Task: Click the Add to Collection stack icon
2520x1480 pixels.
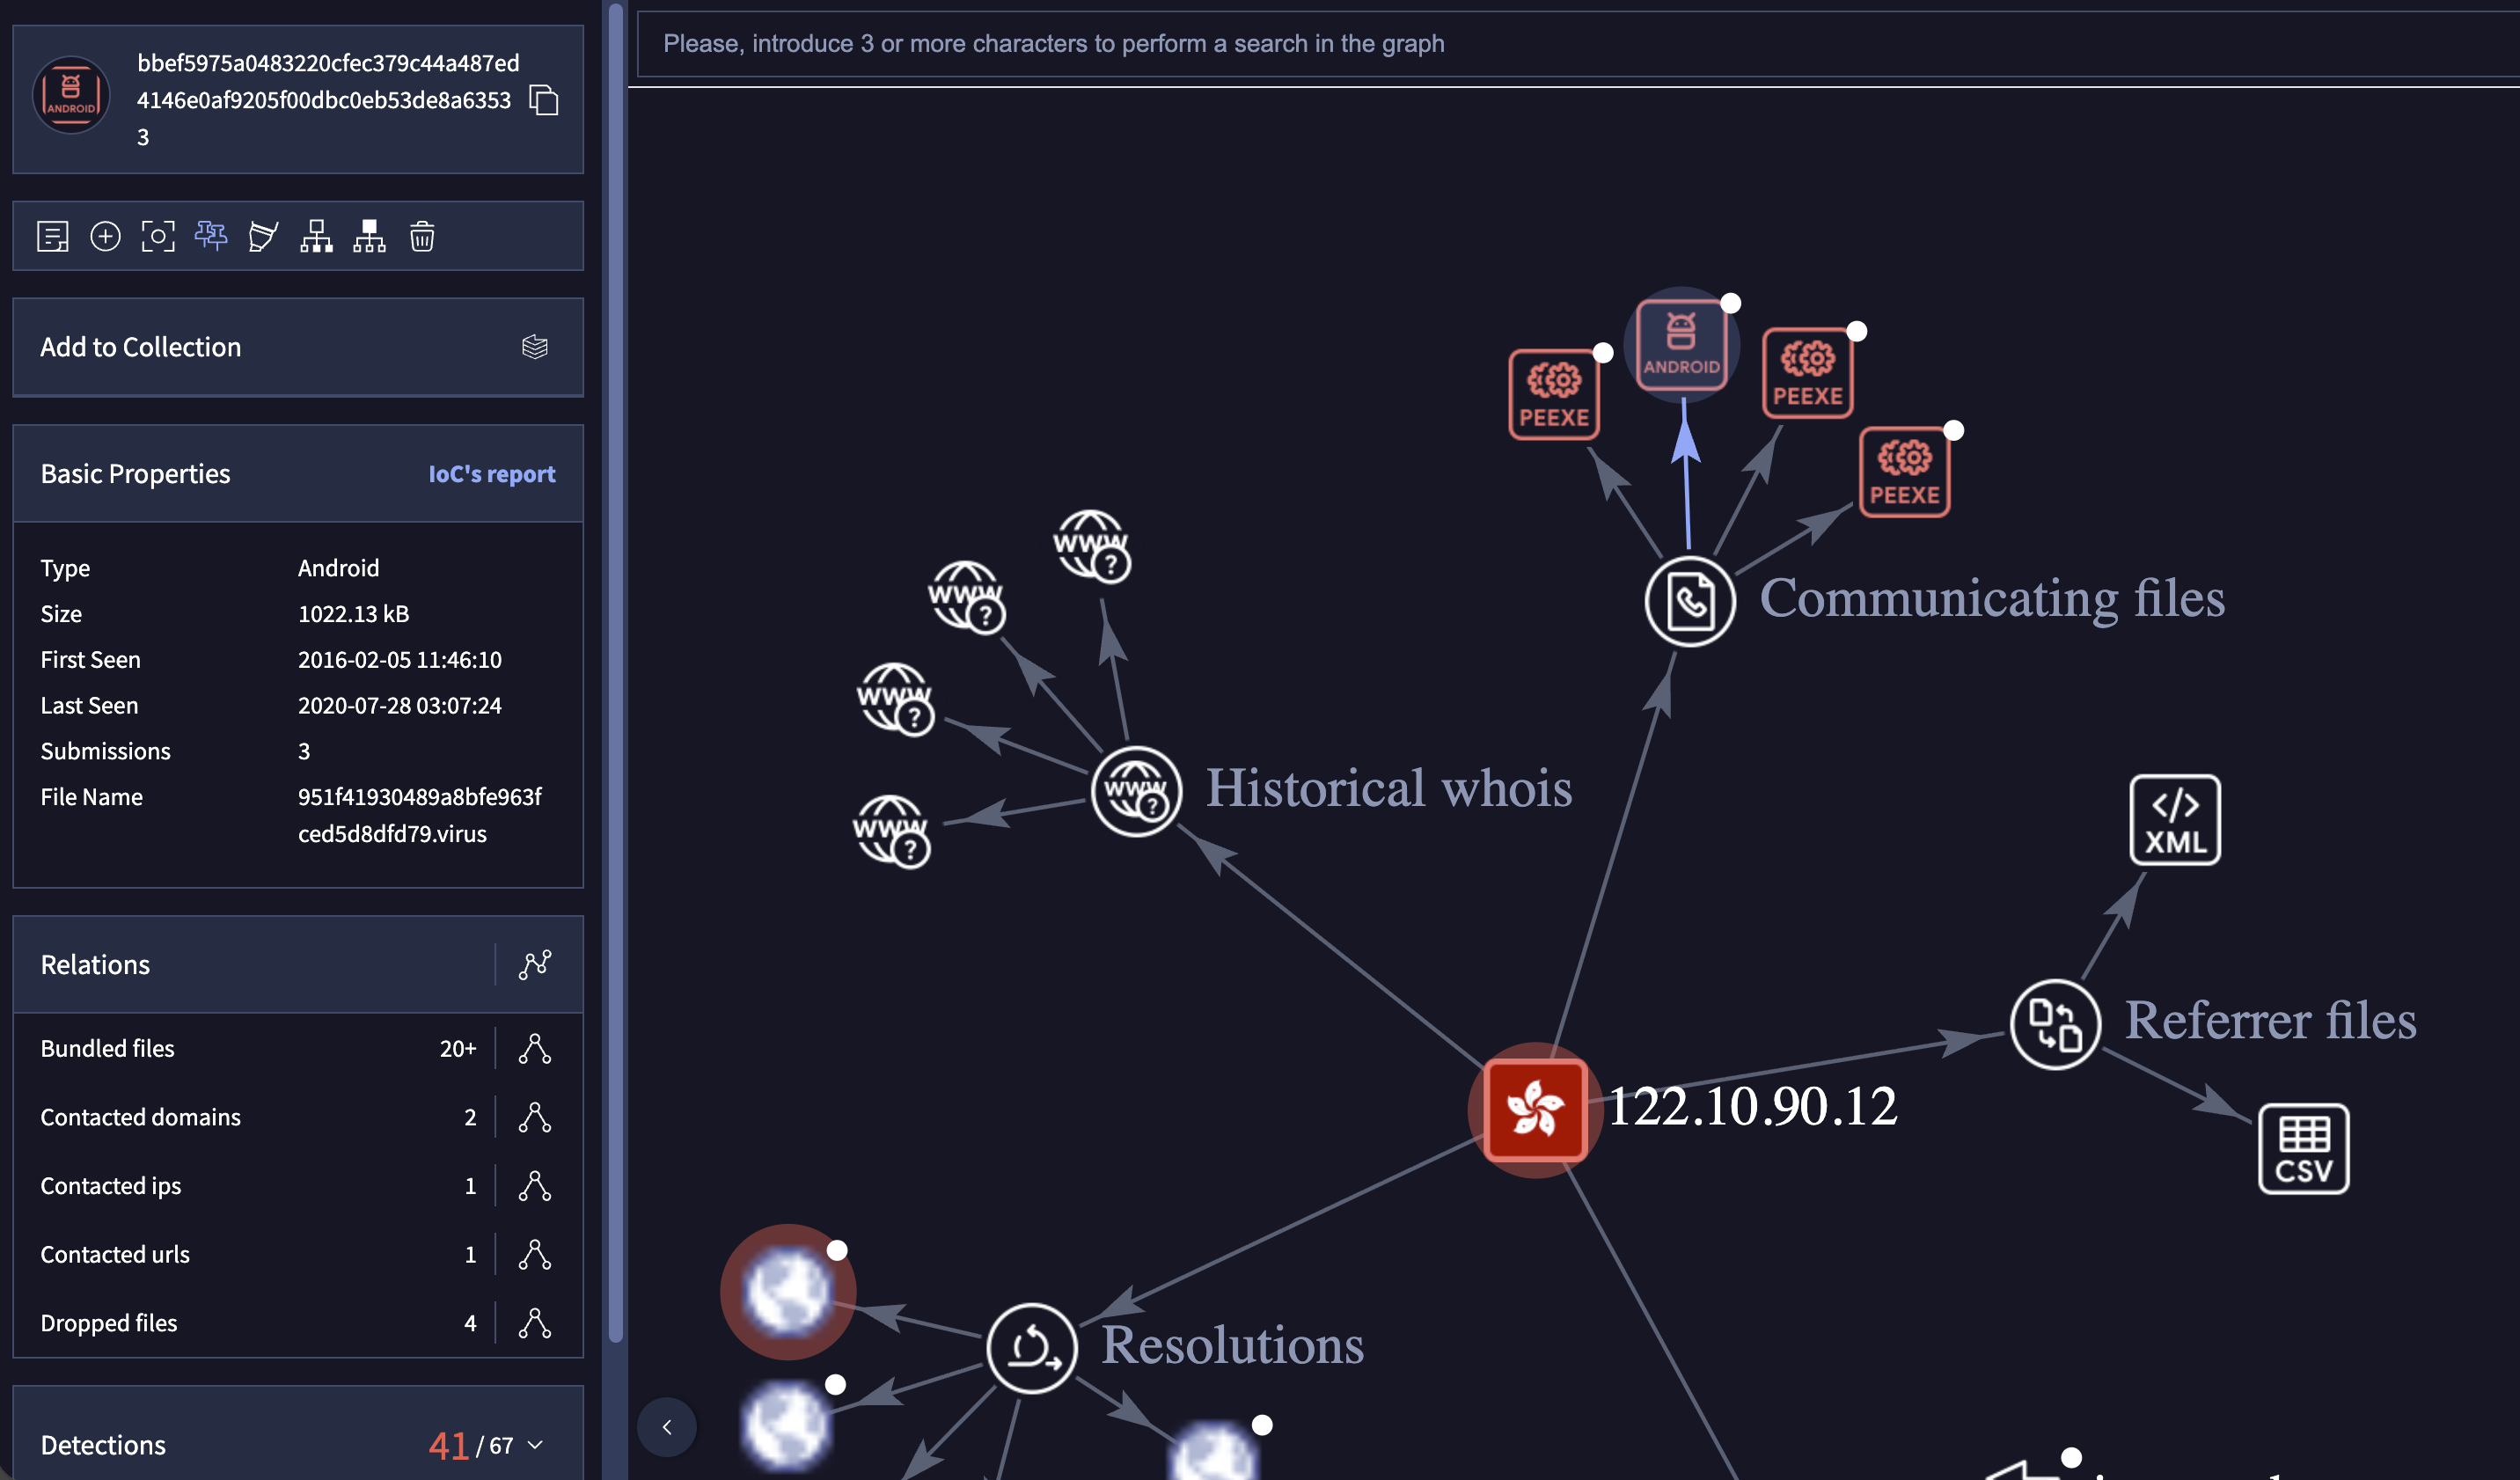Action: tap(535, 347)
